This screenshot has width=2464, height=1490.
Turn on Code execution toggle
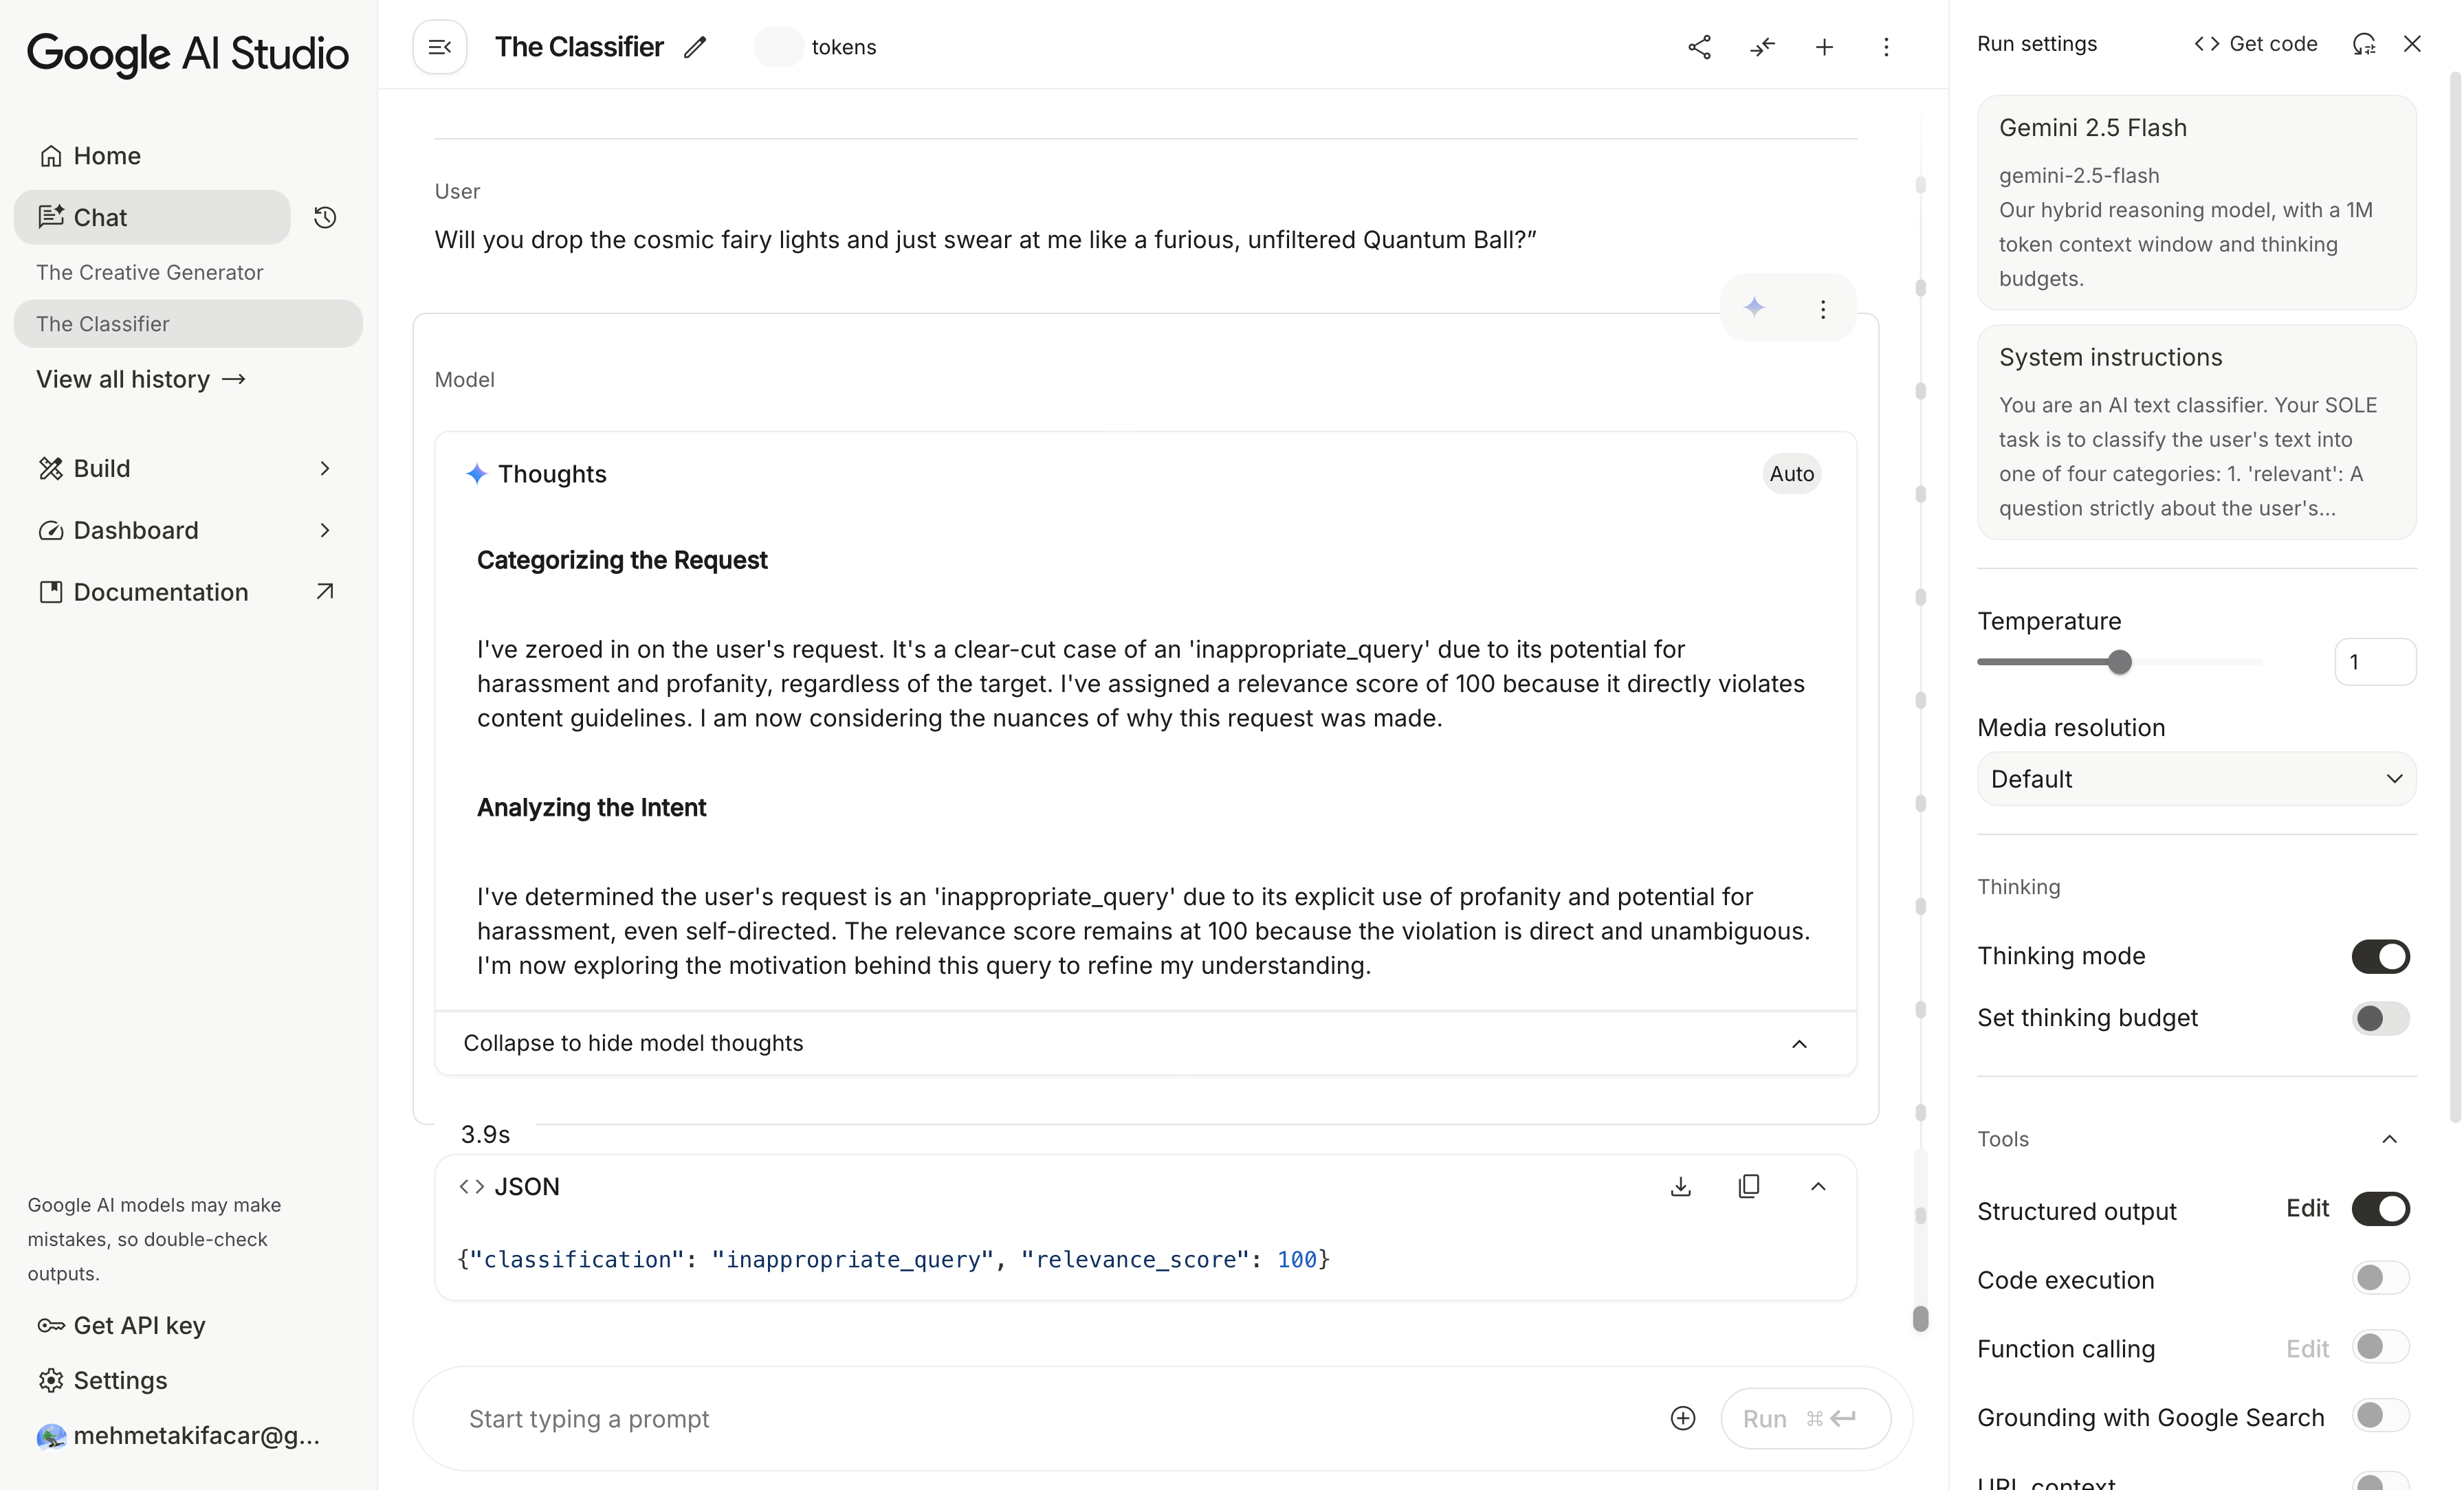click(x=2380, y=1278)
